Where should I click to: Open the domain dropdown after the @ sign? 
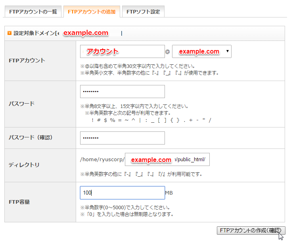click(x=202, y=51)
